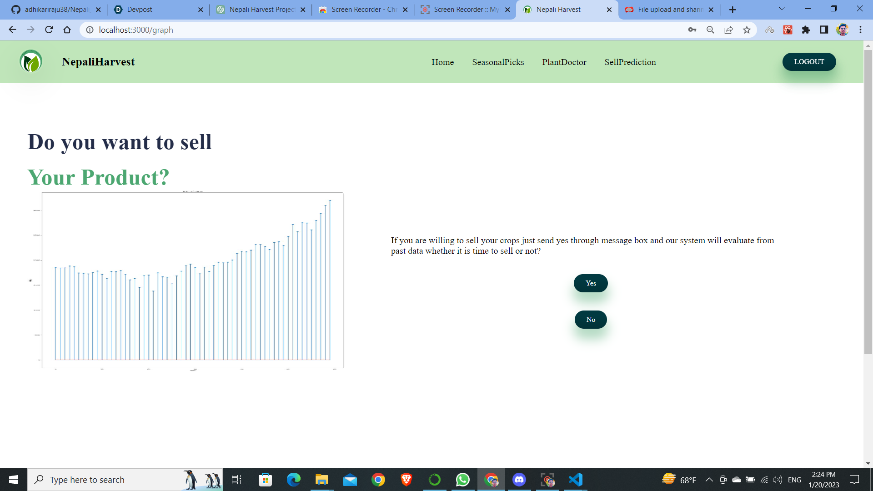873x491 pixels.
Task: Go to the PlantDoctor page
Action: tap(564, 62)
